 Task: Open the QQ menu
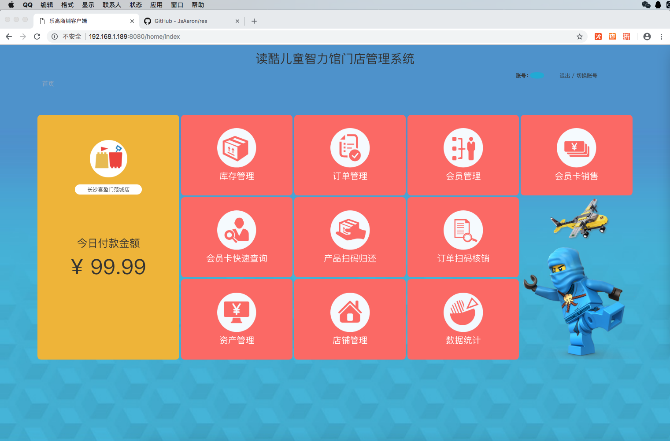pos(28,5)
